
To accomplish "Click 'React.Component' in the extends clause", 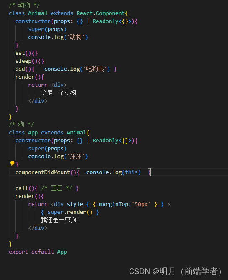I will 101,13.
